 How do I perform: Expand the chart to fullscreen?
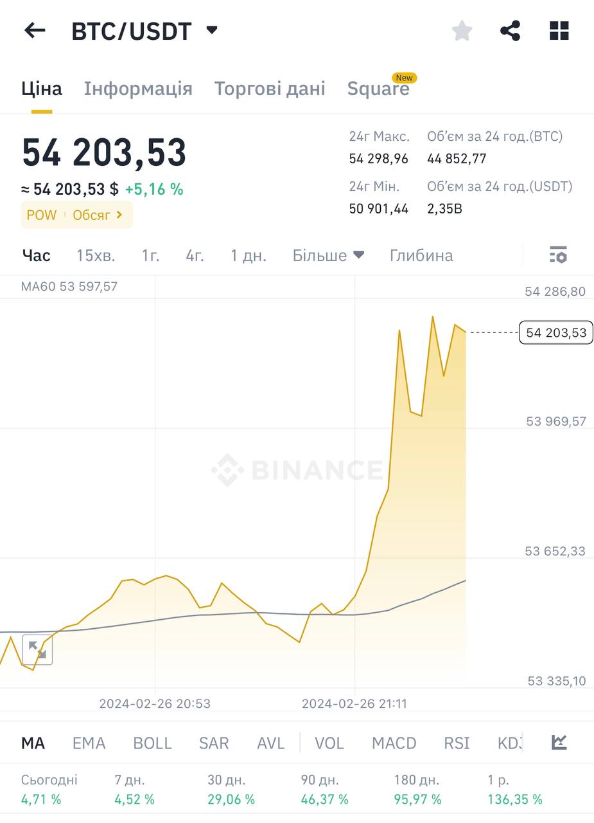[37, 650]
